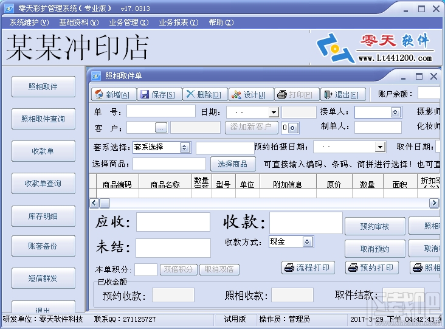Click the 面积 column header
This screenshot has width=445, height=329.
(400, 181)
